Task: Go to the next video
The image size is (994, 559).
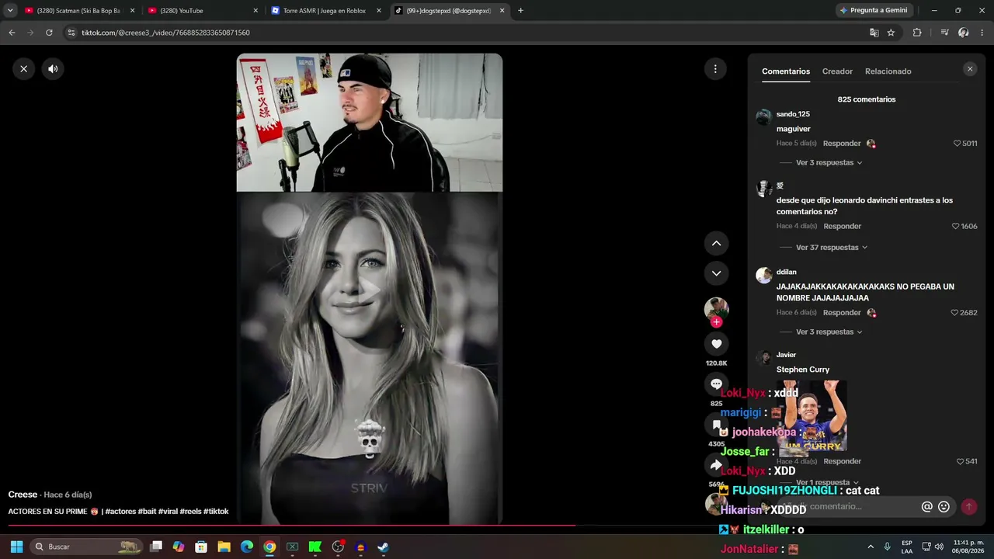Action: pos(716,273)
